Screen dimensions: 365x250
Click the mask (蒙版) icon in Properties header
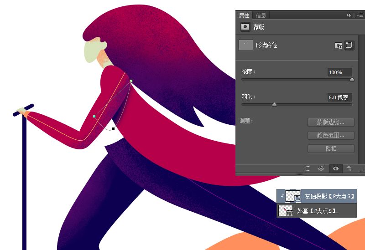tap(245, 27)
